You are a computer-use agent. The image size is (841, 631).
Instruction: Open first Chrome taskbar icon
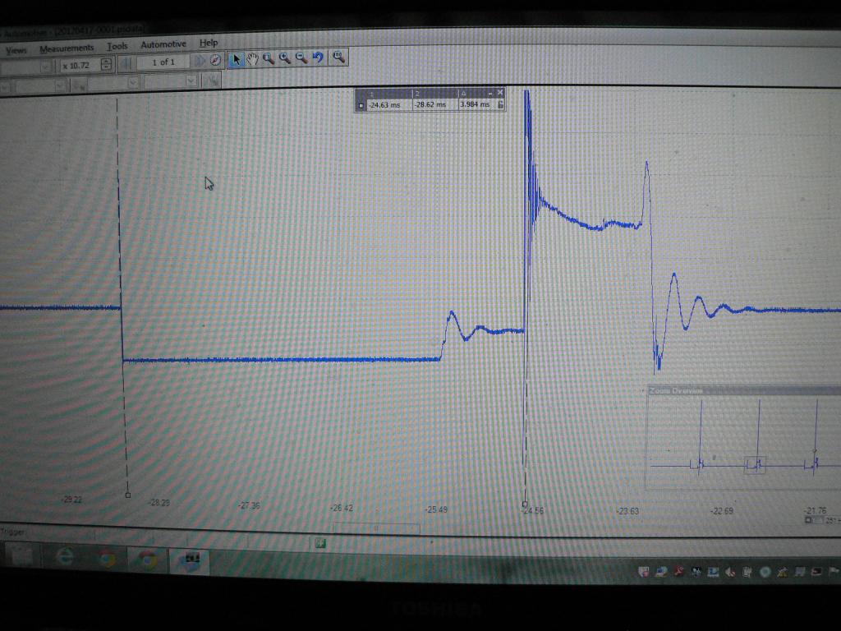[108, 559]
